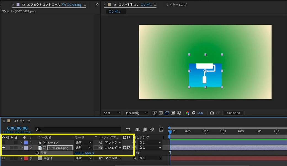Click the solo column header dot

click(12, 137)
